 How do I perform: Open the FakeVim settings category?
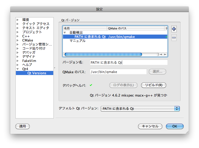29,61
